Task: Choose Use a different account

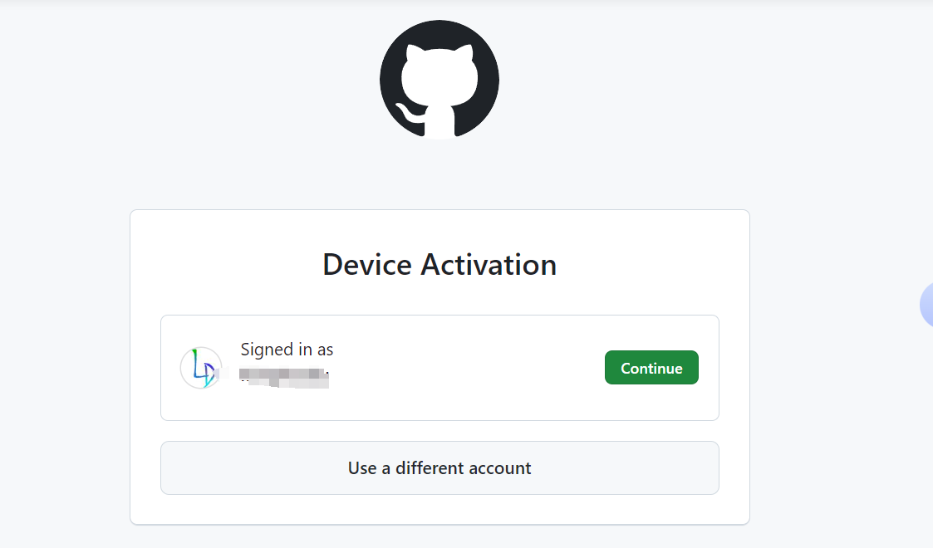Action: pyautogui.click(x=439, y=467)
